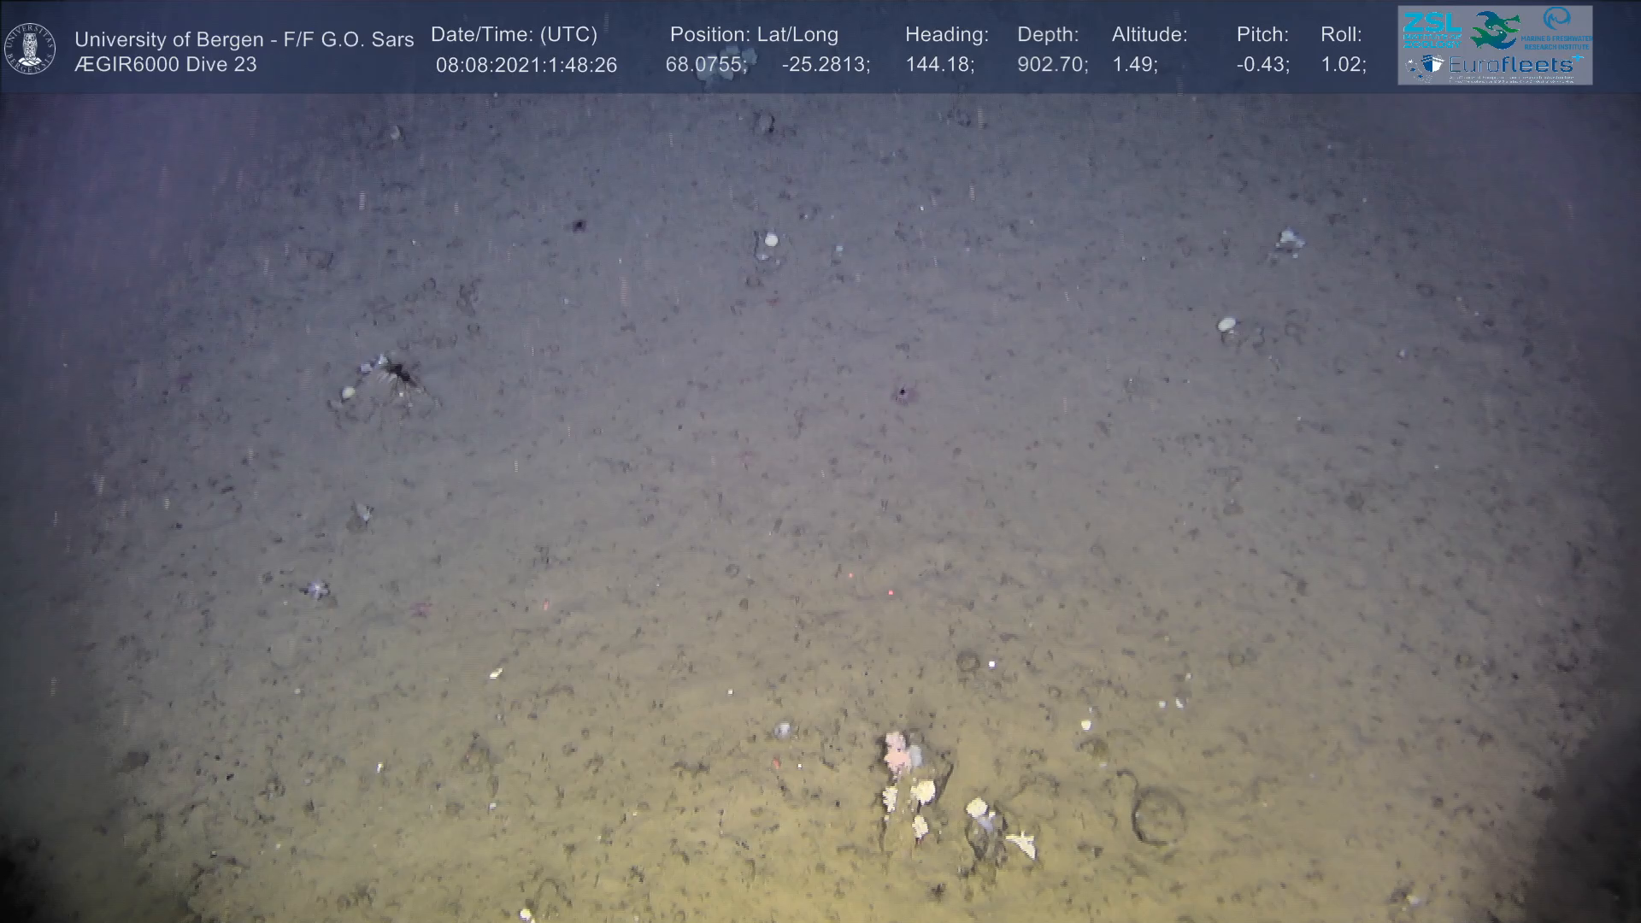The height and width of the screenshot is (923, 1641).
Task: Click the red laser dot on seabed
Action: (891, 592)
